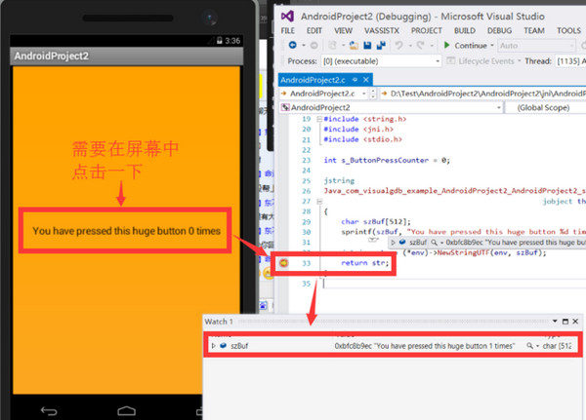The height and width of the screenshot is (420, 586).
Task: Tap the huge button in the emulator
Action: click(126, 231)
